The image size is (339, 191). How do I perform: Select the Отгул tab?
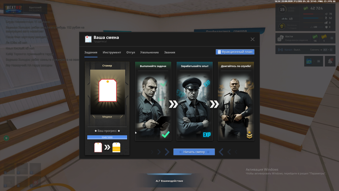click(x=131, y=52)
